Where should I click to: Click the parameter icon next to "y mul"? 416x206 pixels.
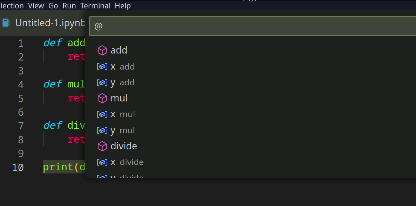102,130
